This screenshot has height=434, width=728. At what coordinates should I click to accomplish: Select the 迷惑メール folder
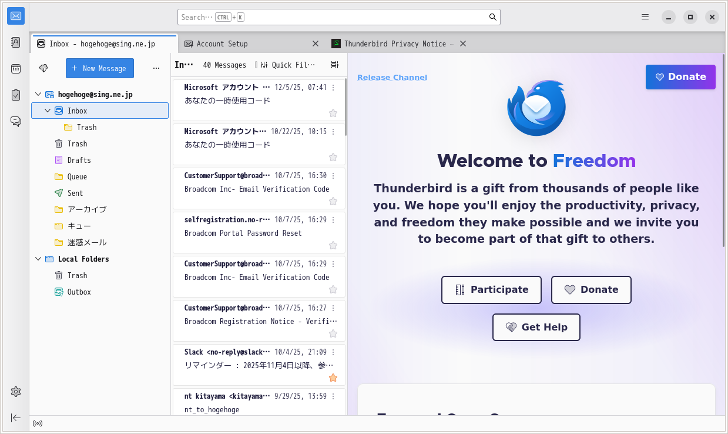click(100, 242)
